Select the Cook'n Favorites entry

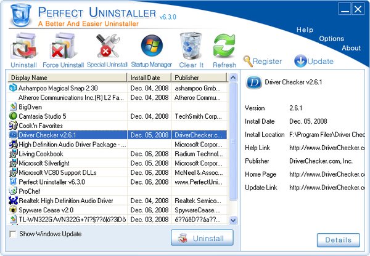click(41, 126)
